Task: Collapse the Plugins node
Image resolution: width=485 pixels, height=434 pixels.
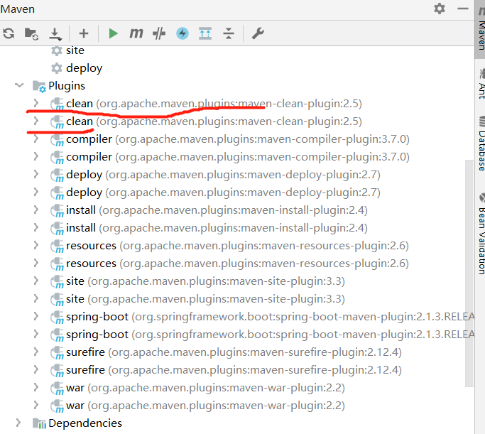Action: pos(19,85)
